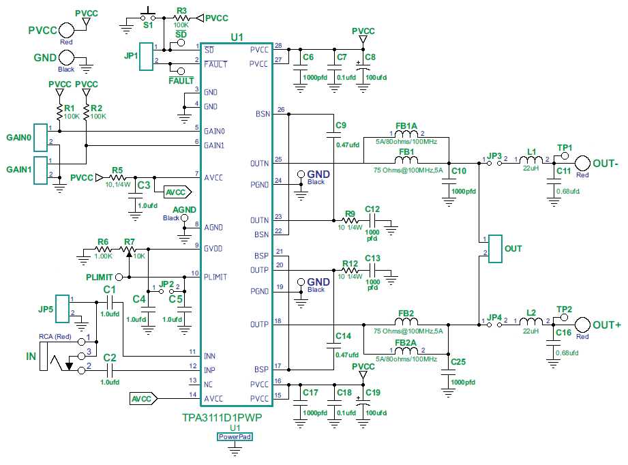Viewport: 628px width, 465px height.
Task: Click the JP3 jumper symbol
Action: point(494,164)
